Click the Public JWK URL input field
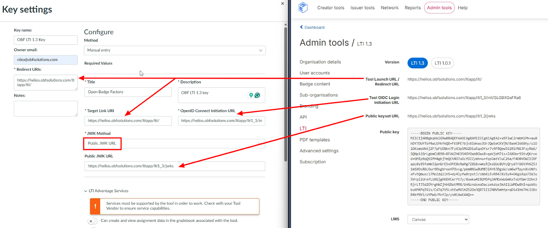548x228 pixels. click(x=175, y=166)
